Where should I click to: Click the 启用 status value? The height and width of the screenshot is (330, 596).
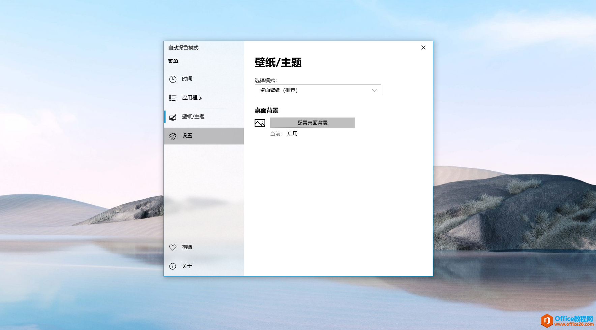pyautogui.click(x=292, y=134)
